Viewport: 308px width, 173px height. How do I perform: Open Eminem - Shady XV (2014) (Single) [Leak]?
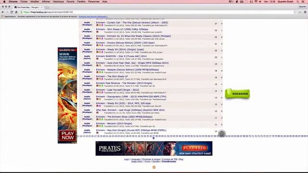pyautogui.click(x=120, y=49)
